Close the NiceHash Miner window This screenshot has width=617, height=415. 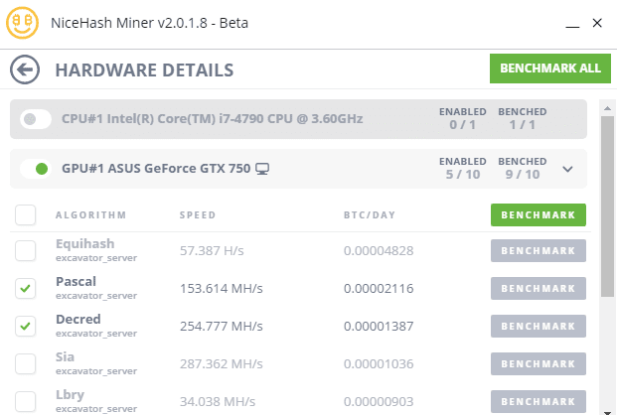[x=597, y=23]
